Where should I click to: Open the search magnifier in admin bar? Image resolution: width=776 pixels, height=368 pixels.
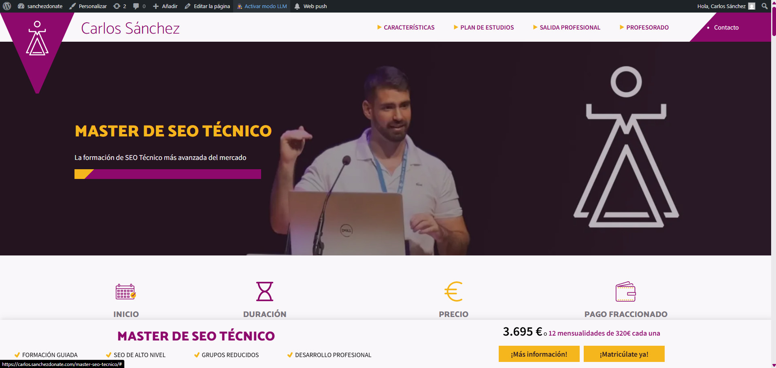click(764, 6)
